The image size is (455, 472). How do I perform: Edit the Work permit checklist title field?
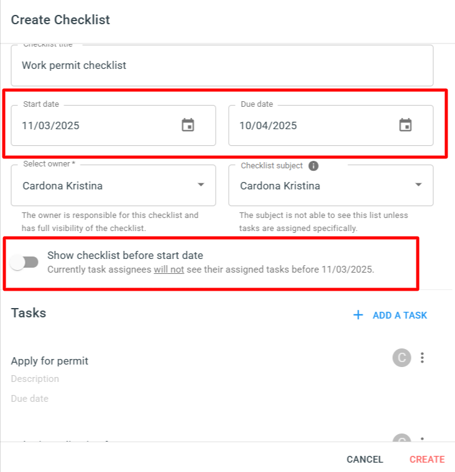tap(222, 65)
